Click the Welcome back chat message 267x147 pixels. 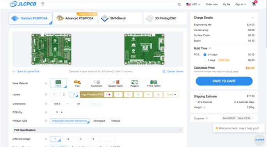pyautogui.click(x=239, y=128)
